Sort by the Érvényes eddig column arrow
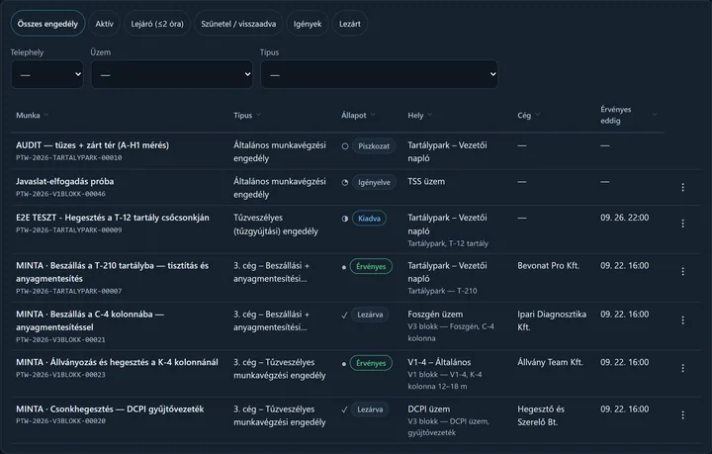The image size is (712, 454). 655,115
